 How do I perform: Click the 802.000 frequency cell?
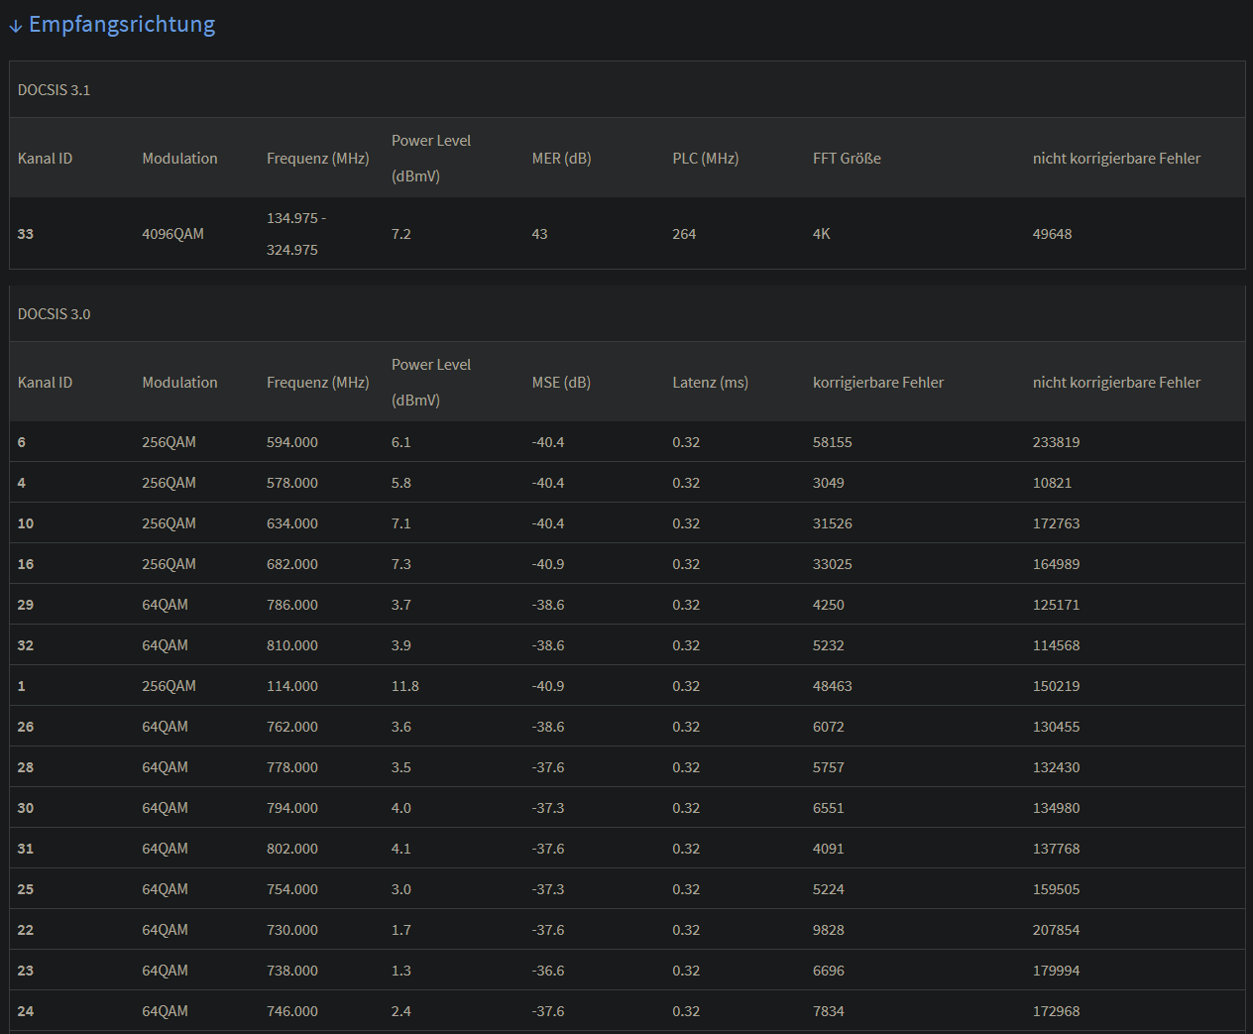pyautogui.click(x=292, y=849)
